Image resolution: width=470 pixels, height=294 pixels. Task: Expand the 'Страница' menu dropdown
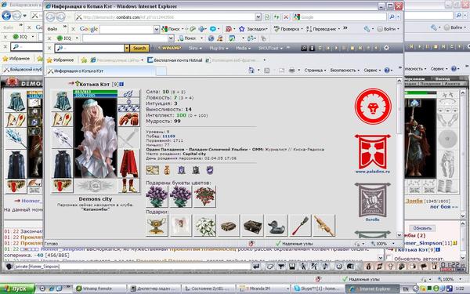point(315,71)
